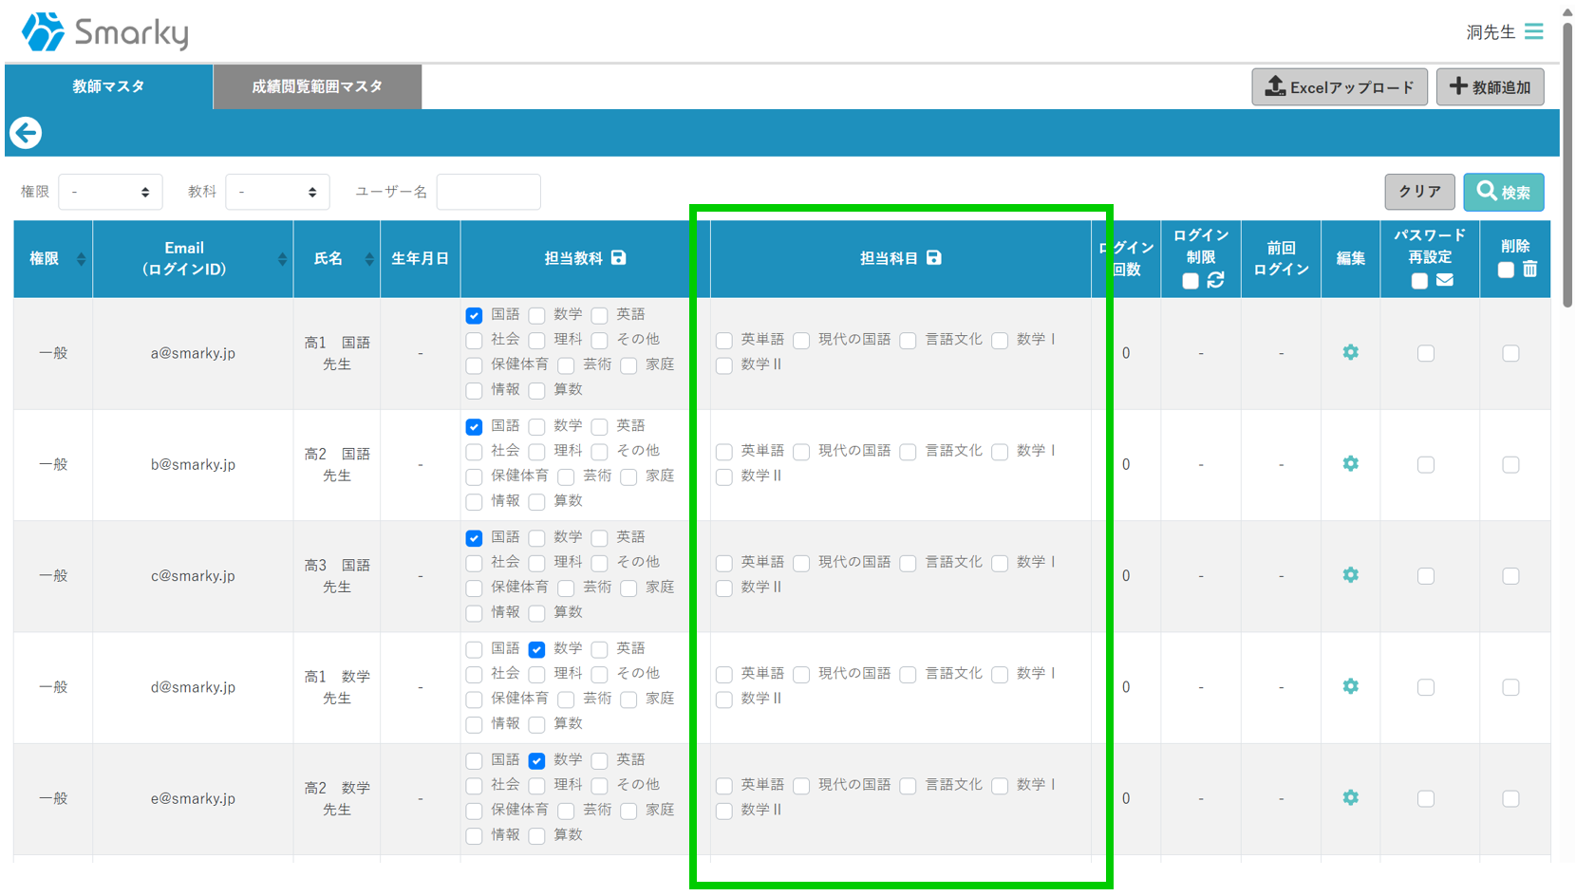Sort the table by 氏名 column
The height and width of the screenshot is (896, 1594).
pos(368,259)
